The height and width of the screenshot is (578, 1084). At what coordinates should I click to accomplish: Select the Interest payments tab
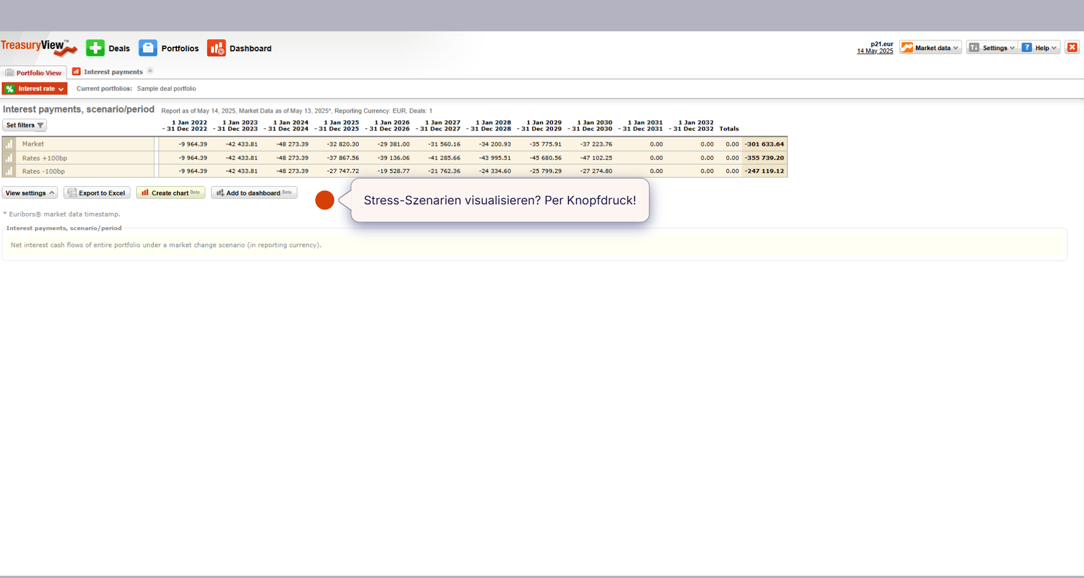tap(113, 72)
